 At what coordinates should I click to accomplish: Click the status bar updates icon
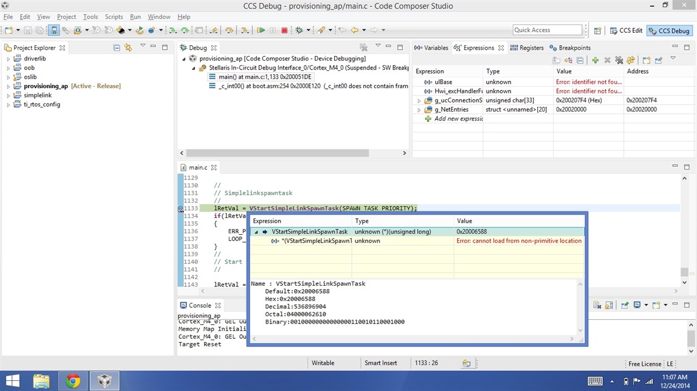[x=466, y=363]
